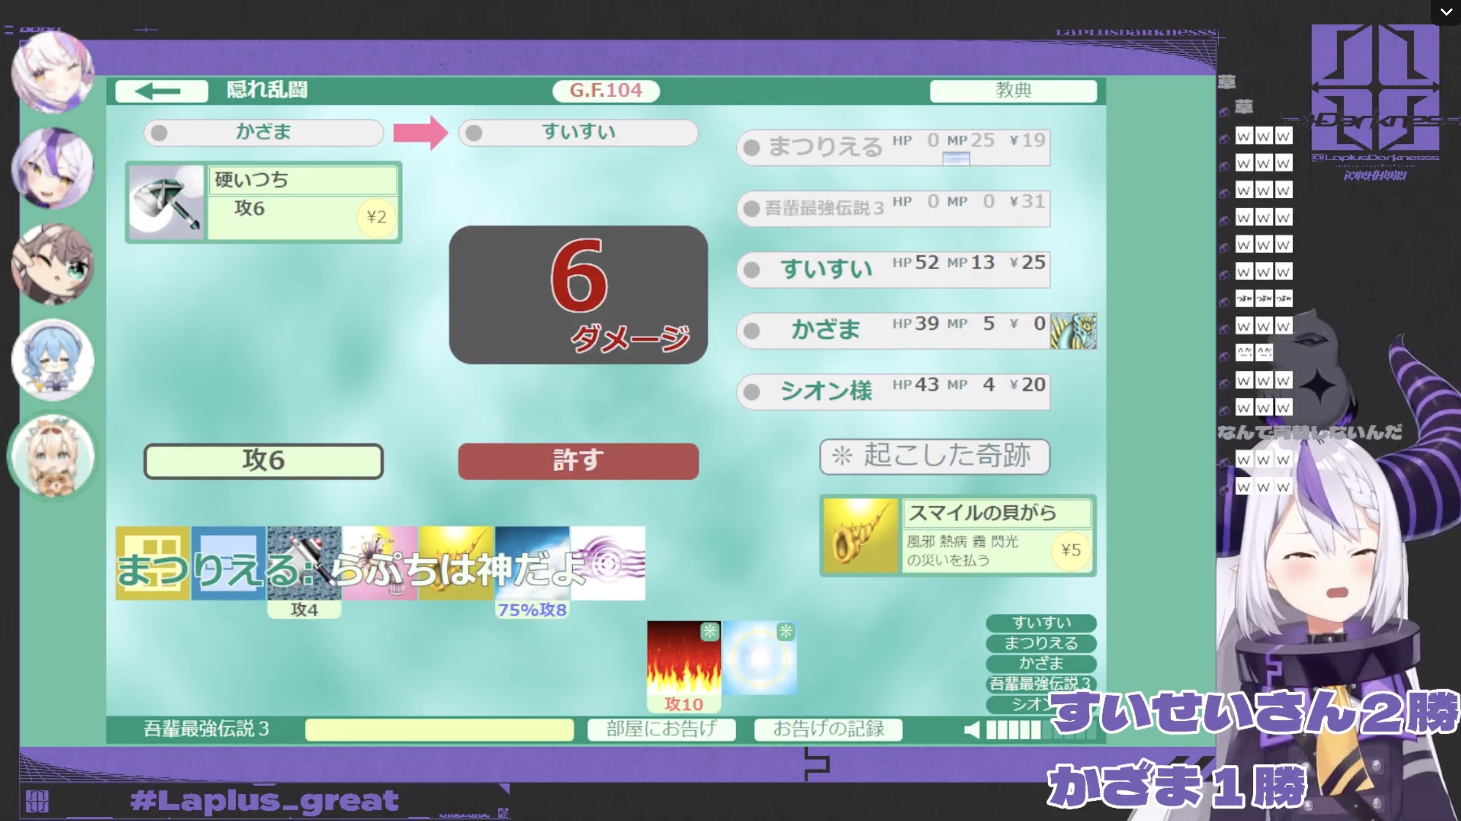Open 起こした奇跡 miracles panel
Viewport: 1461px width, 821px height.
(934, 456)
